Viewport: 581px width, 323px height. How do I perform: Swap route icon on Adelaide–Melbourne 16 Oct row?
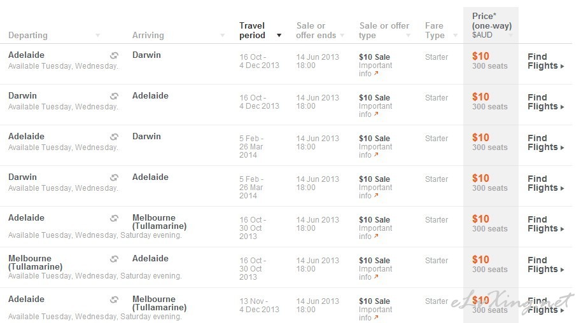point(114,218)
